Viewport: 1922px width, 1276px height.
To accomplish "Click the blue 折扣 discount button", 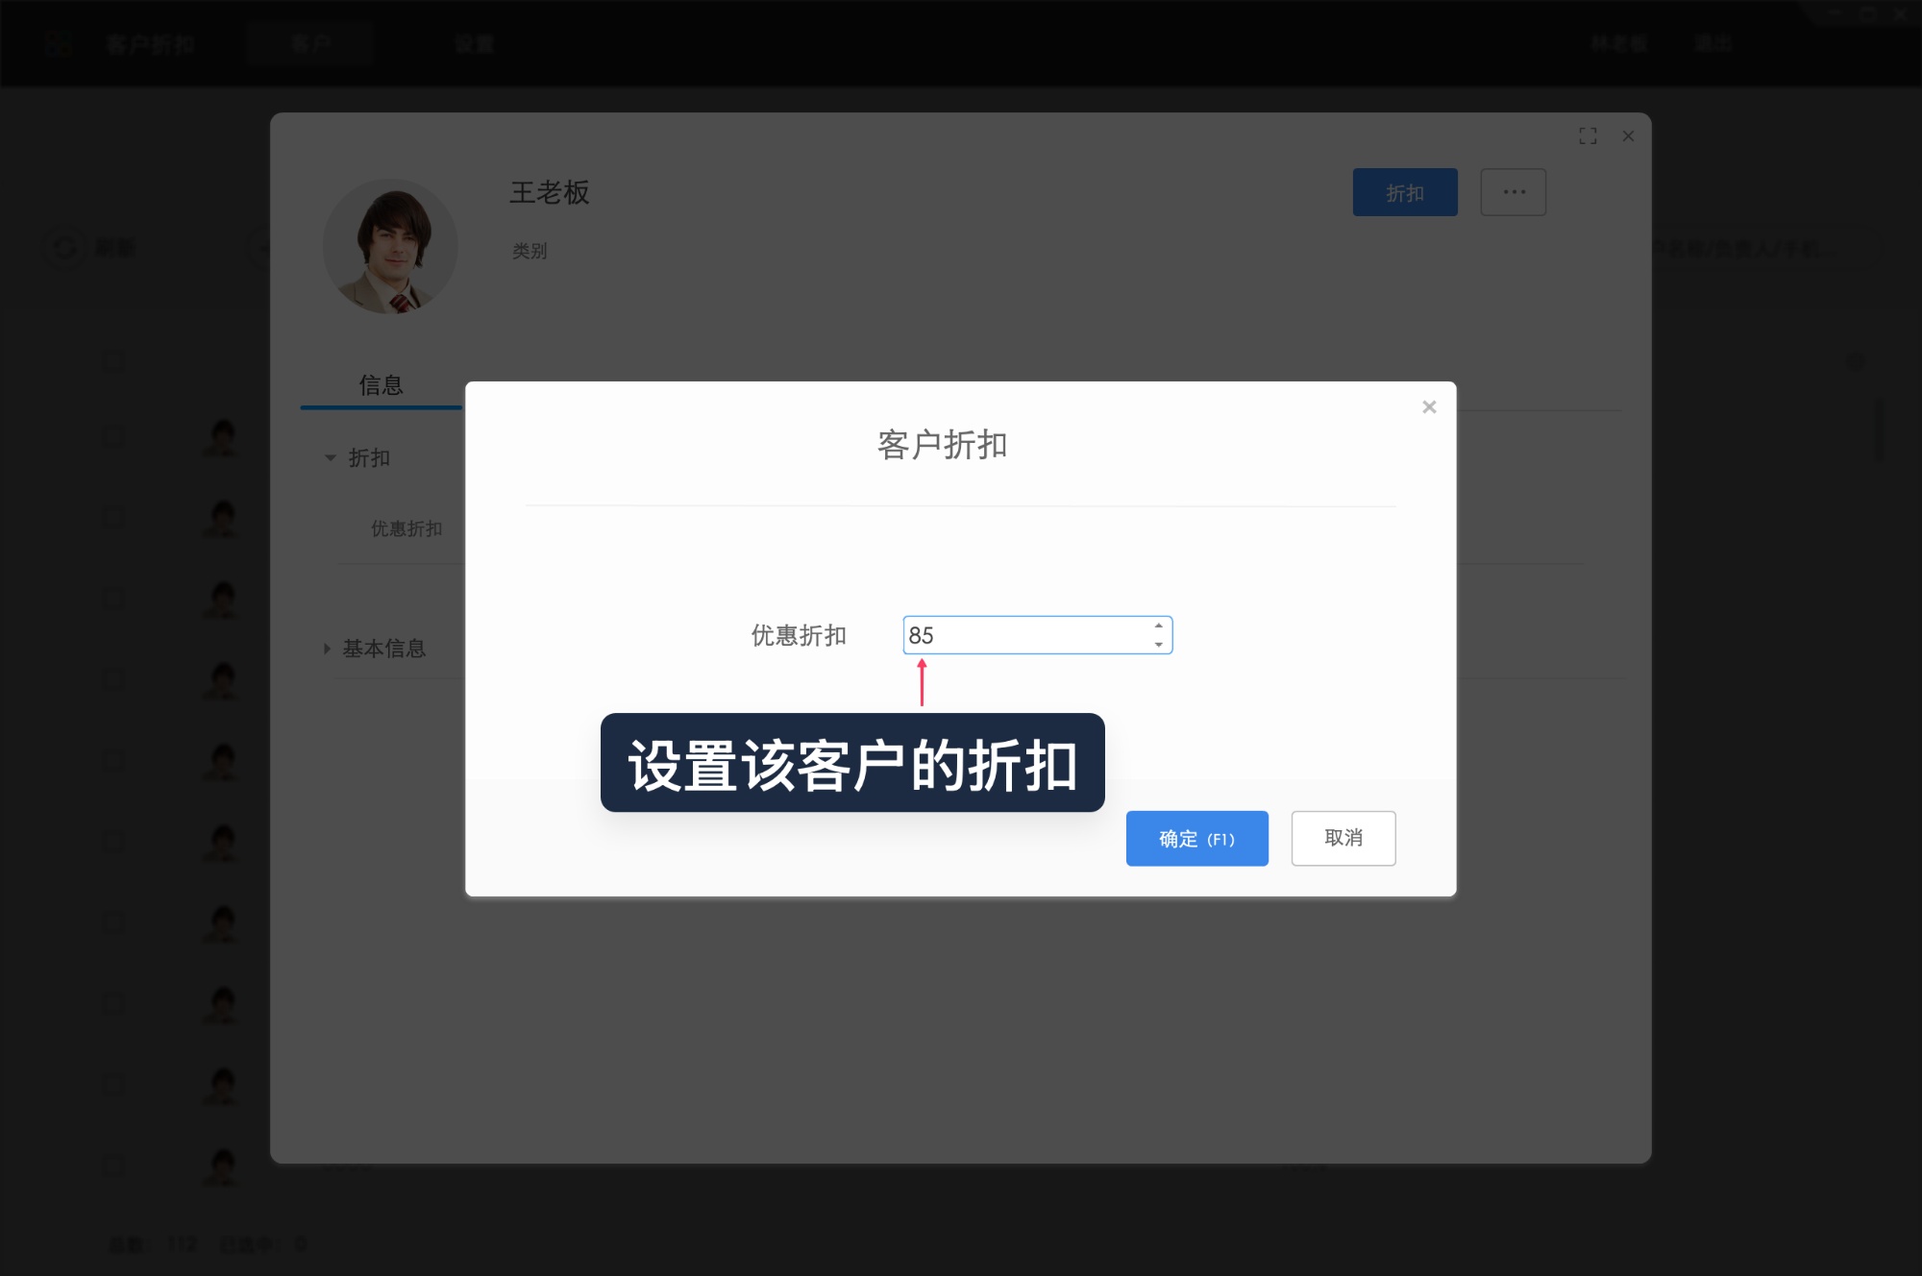I will coord(1405,192).
